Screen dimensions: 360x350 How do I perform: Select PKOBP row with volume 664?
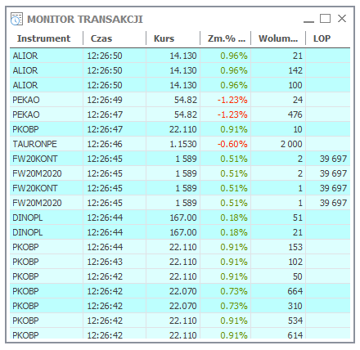(x=180, y=291)
